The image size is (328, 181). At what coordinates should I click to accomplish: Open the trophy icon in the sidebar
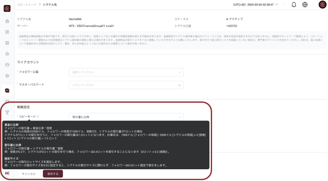click(x=7, y=112)
